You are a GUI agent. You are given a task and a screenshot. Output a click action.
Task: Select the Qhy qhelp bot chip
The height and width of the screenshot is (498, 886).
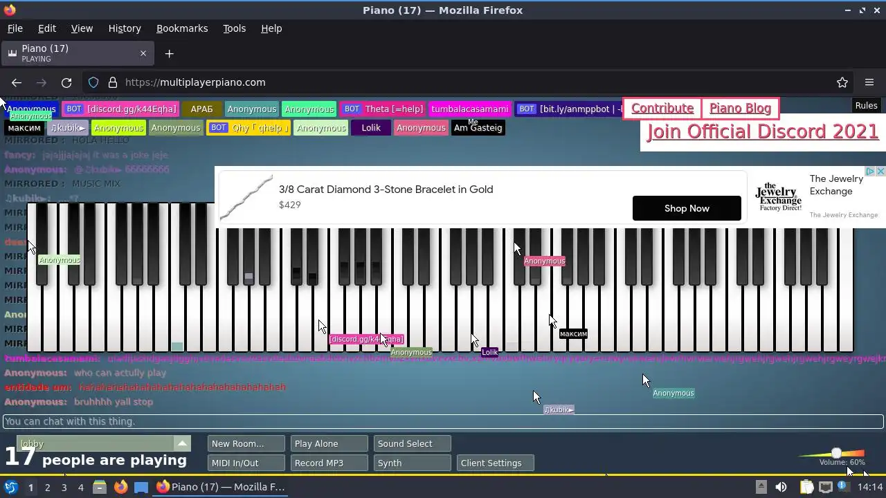[249, 128]
